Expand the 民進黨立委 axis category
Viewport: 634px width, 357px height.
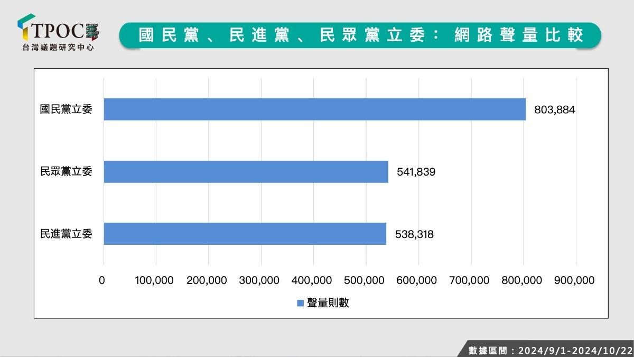(65, 233)
